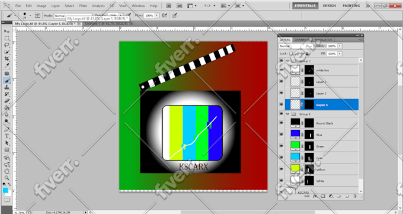
Task: Hide the cyan layer
Action: (x=282, y=158)
